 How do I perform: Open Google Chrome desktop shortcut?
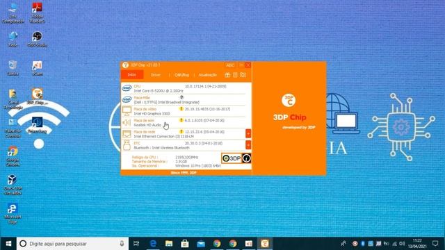(x=13, y=156)
